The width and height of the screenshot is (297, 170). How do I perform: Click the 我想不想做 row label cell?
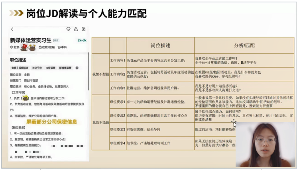100,74
